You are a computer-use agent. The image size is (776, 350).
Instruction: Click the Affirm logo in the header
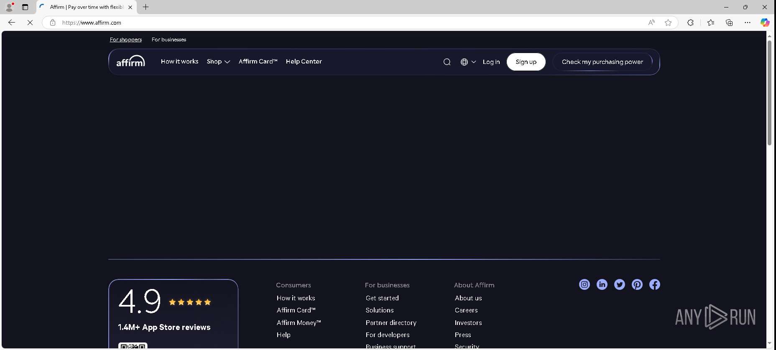tap(130, 61)
